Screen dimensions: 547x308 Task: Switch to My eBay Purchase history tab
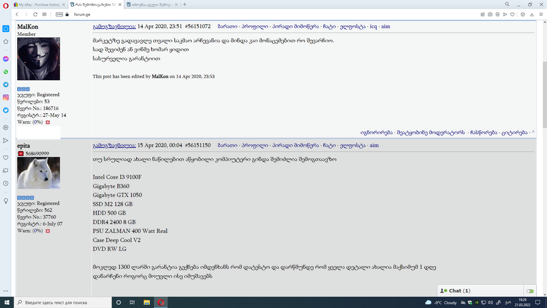[x=39, y=4]
